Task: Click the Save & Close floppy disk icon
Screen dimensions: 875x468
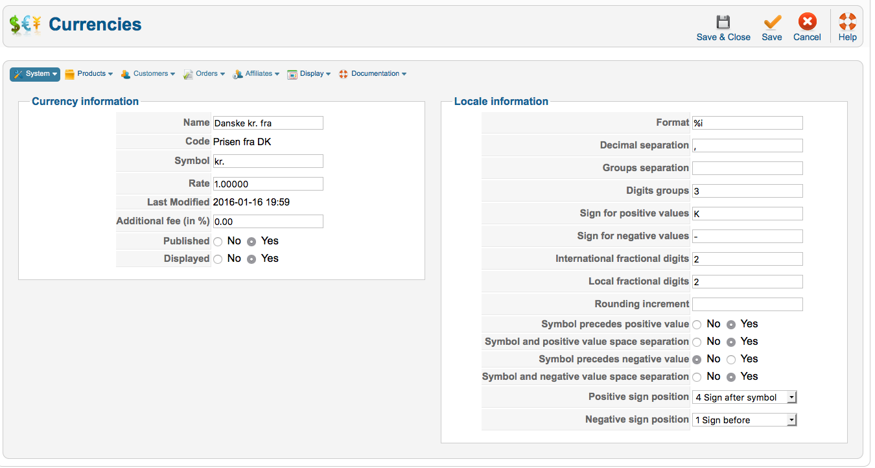Action: (723, 22)
